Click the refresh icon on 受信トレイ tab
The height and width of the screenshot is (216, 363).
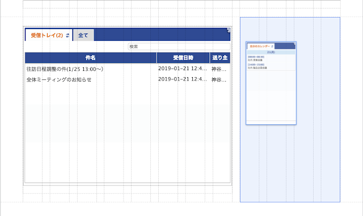click(x=67, y=35)
